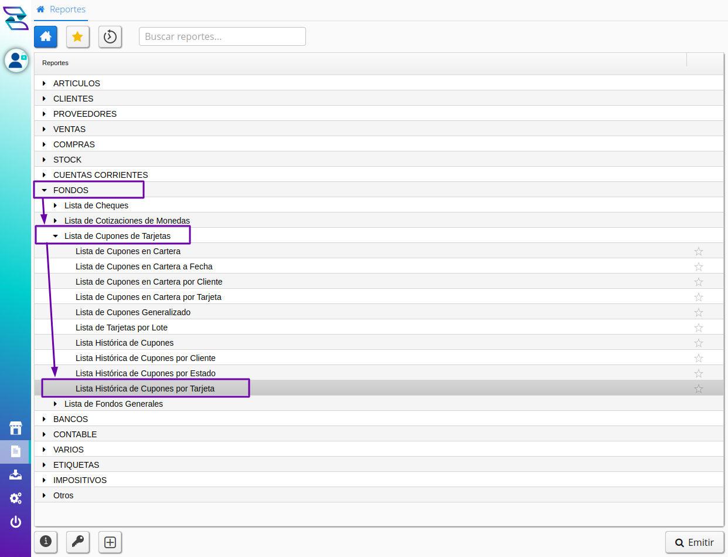Click the home icon in Reportes tab
The image size is (728, 557).
[40, 9]
